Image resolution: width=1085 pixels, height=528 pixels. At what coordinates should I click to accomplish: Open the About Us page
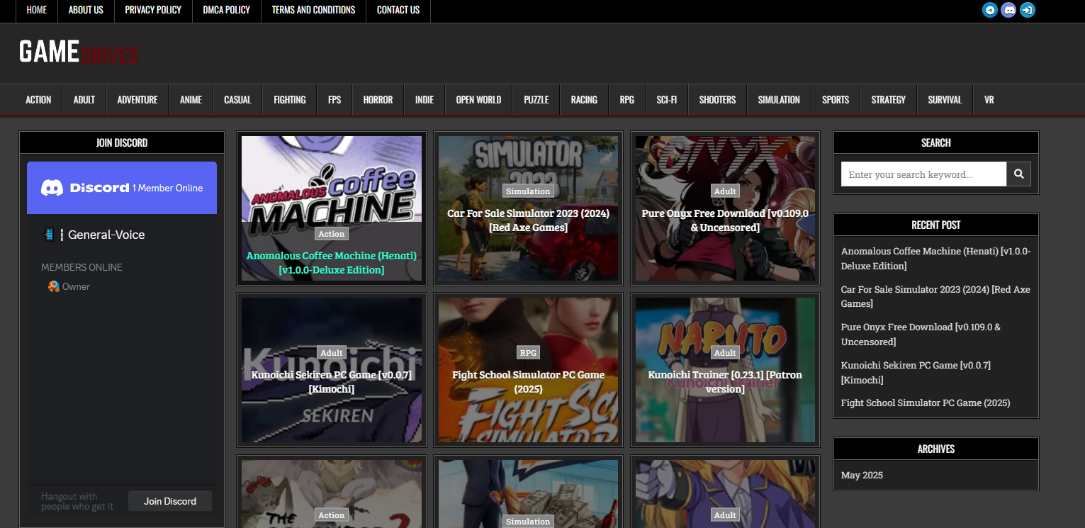pyautogui.click(x=86, y=10)
